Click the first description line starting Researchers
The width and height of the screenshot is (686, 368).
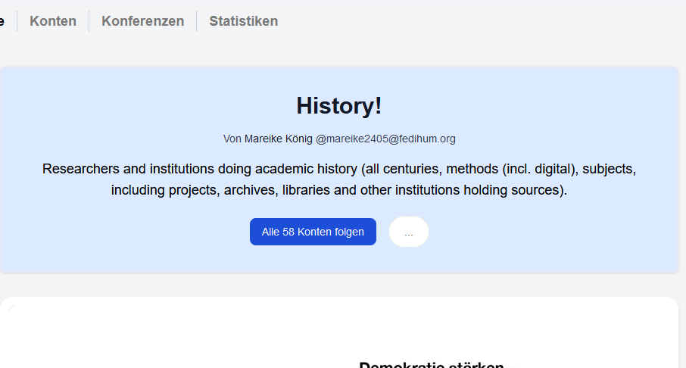pos(339,169)
